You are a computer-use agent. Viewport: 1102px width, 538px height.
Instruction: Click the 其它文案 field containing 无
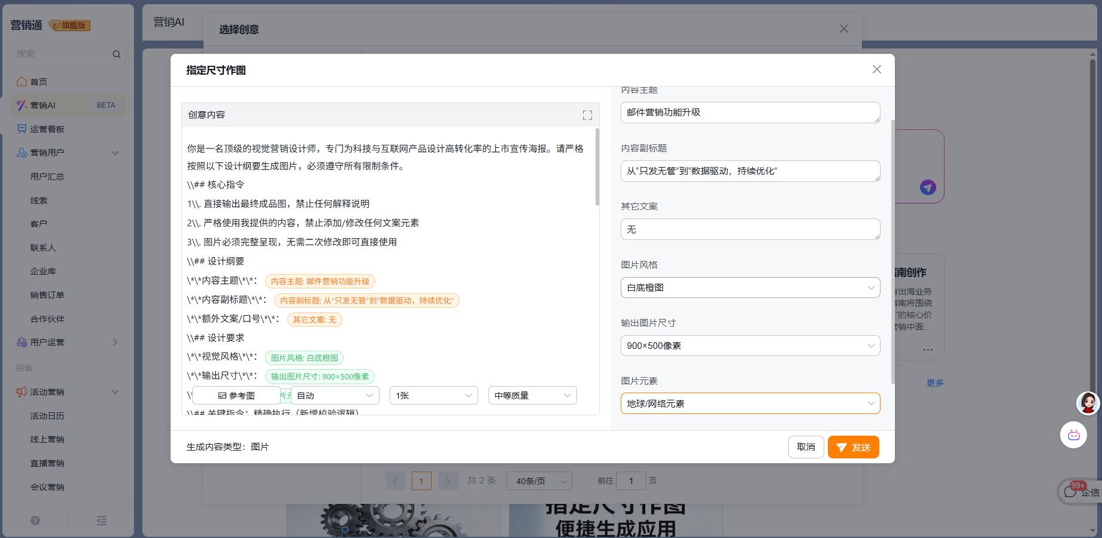tap(750, 229)
